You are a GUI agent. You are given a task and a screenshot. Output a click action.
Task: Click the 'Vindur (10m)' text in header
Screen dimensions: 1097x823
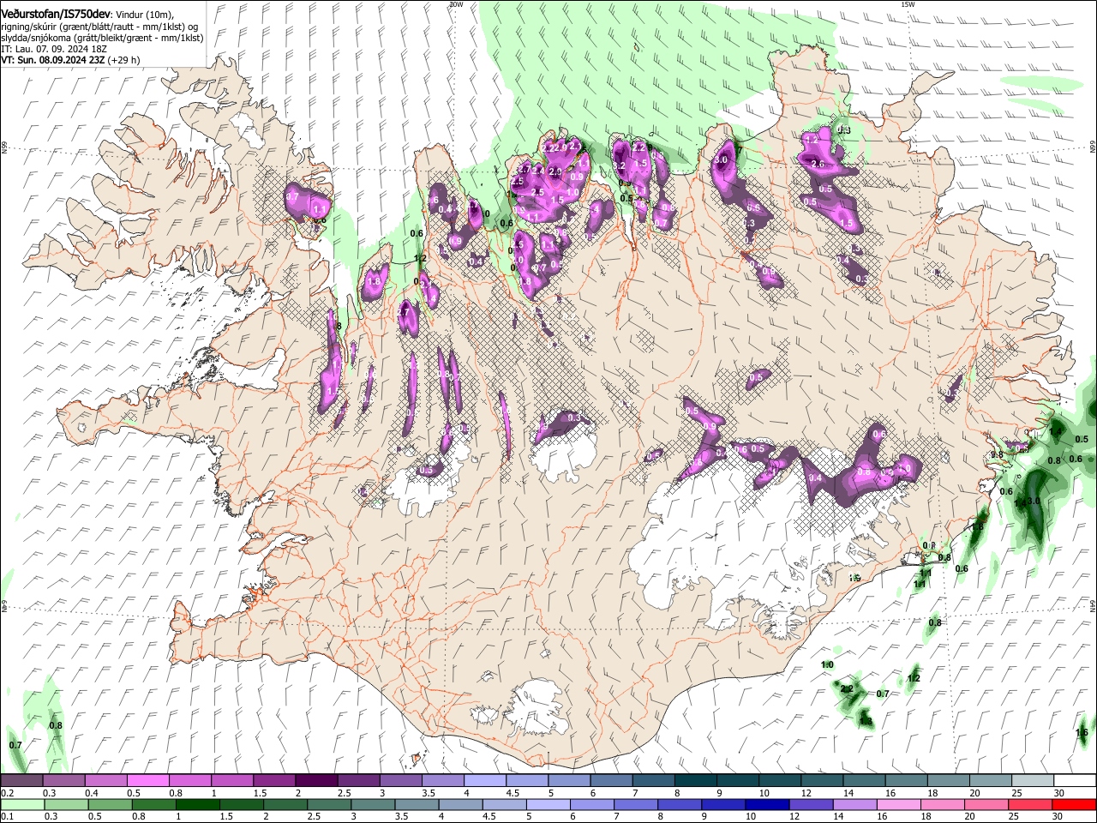point(144,15)
